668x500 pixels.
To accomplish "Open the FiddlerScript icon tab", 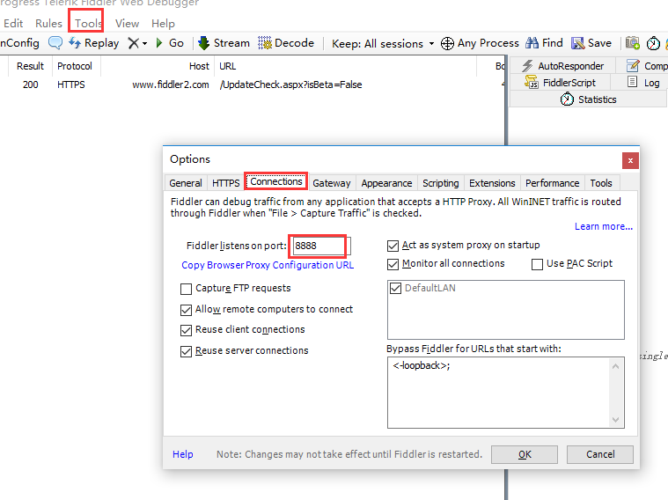I will tap(532, 82).
